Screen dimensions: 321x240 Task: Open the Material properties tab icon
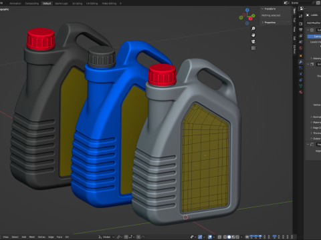[x=301, y=92]
